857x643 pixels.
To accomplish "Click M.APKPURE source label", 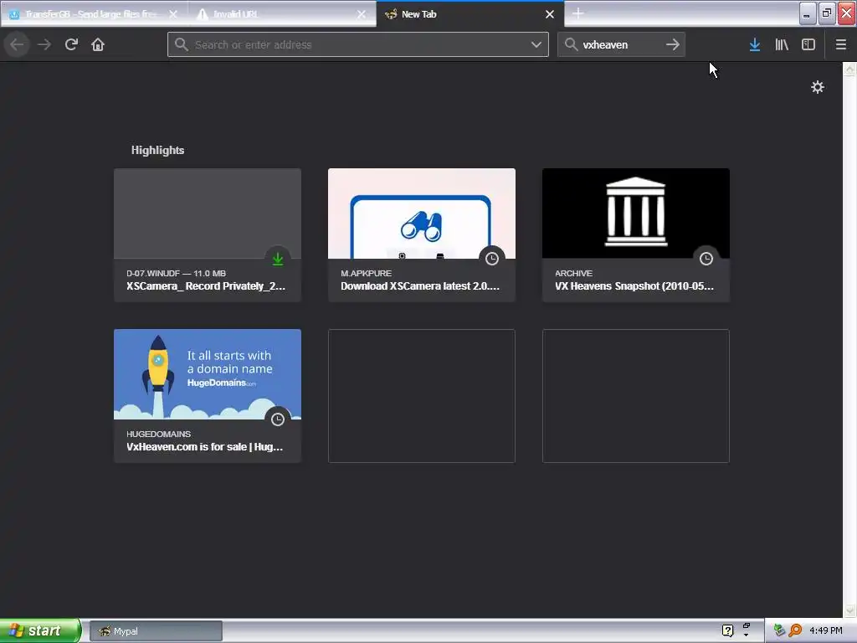I will tap(367, 274).
